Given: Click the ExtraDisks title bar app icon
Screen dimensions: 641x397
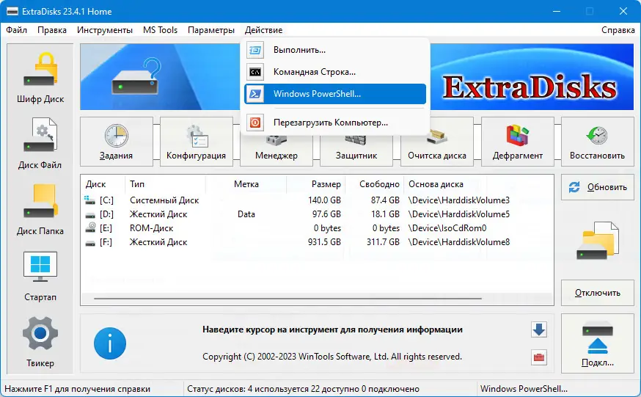Looking at the screenshot, I should coord(12,12).
